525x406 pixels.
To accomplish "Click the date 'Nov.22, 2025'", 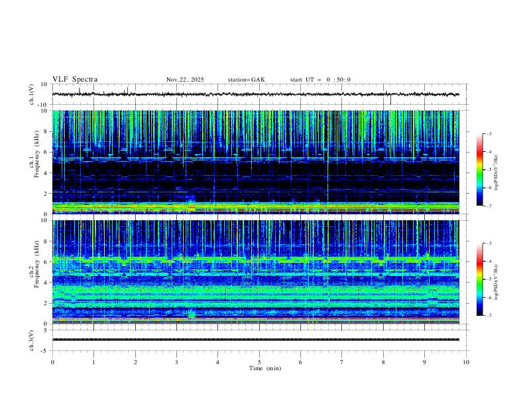I will [x=185, y=80].
